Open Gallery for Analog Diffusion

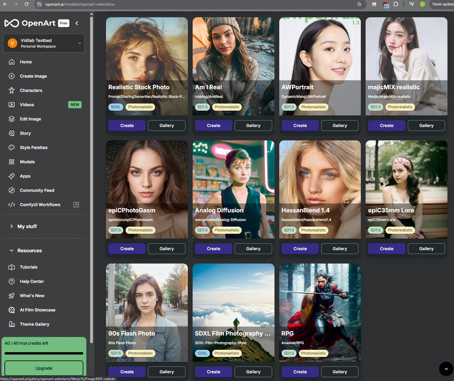(x=253, y=249)
